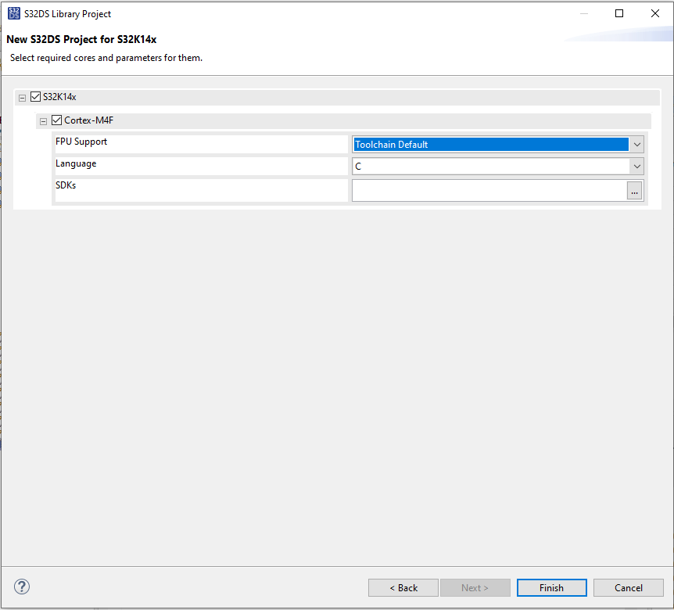Image resolution: width=674 pixels, height=610 pixels.
Task: Click the S32DS app icon in title bar
Action: click(x=14, y=13)
